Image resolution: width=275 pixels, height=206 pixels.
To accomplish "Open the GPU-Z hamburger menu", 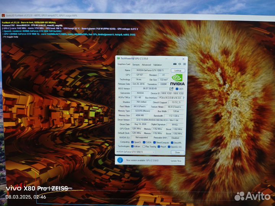I will [184, 64].
